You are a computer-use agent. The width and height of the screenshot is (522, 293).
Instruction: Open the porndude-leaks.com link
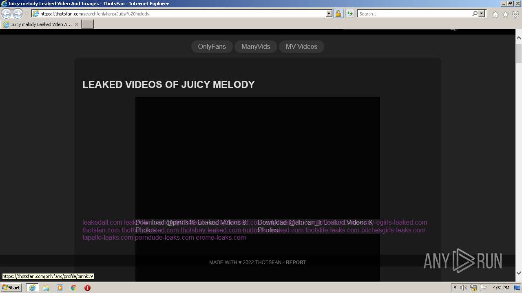[x=164, y=237]
